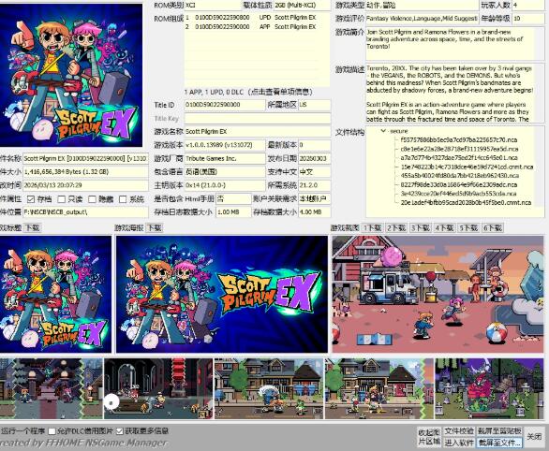Toggle the 只读 read-only attribute checkbox
This screenshot has height=451, width=549.
click(x=62, y=199)
